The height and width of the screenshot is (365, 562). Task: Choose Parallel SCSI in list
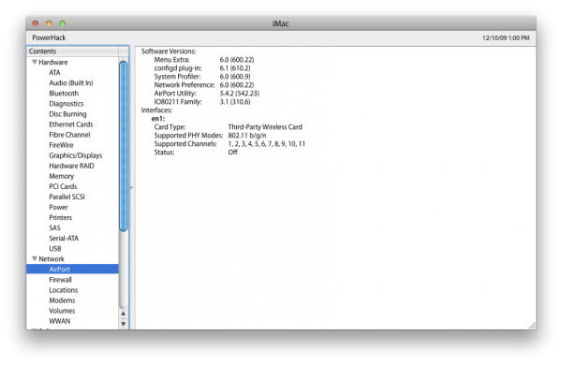67,197
